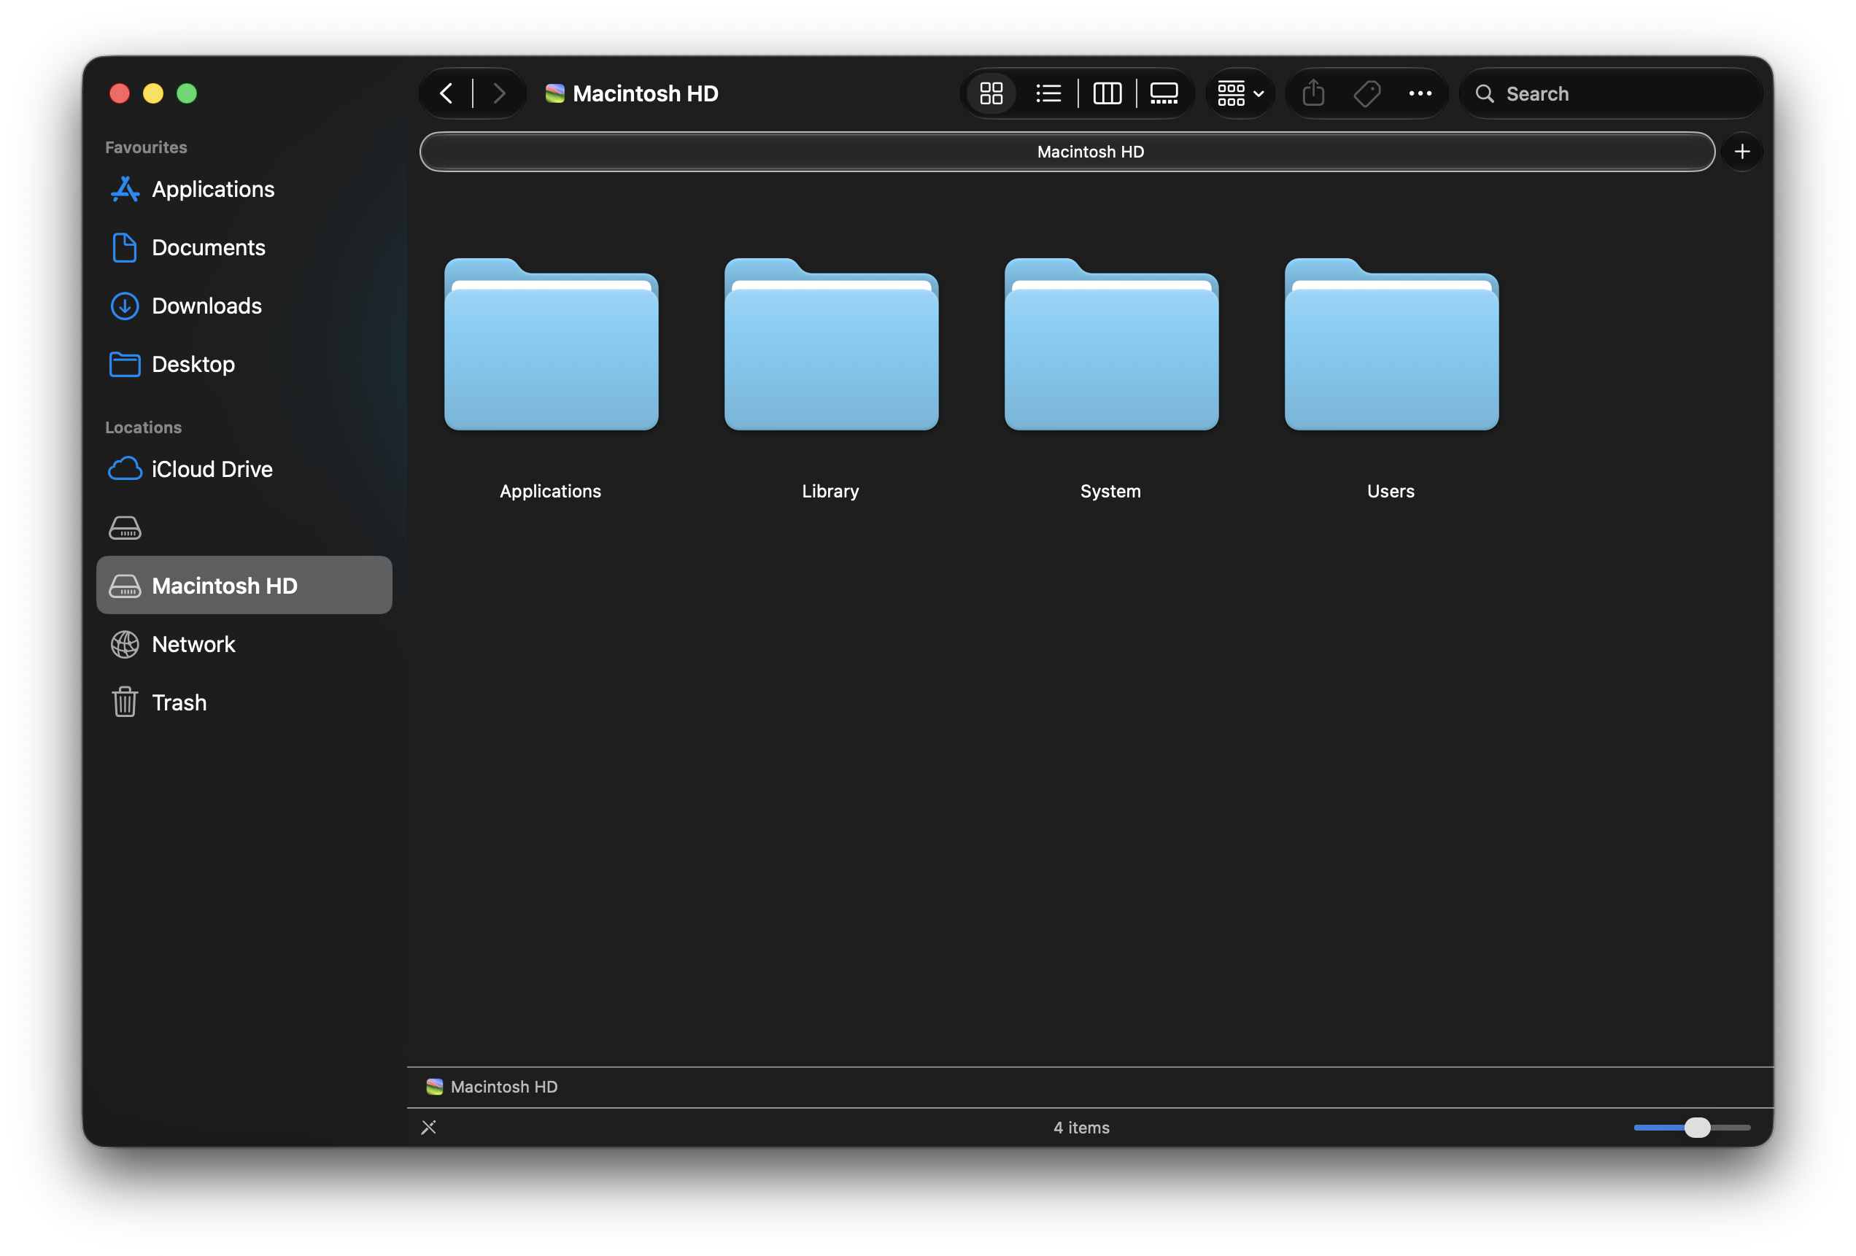Click the Edit Tags toolbar icon

pyautogui.click(x=1366, y=93)
